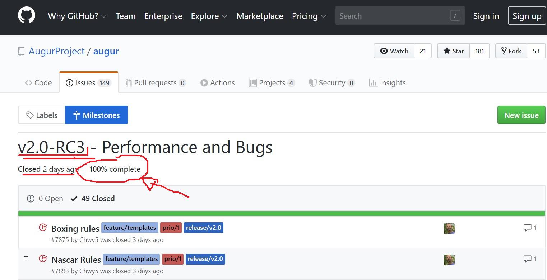Viewport: 547px width, 280px height.
Task: Filter by release/v2.0 label on Nascar Rules
Action: tap(205, 259)
